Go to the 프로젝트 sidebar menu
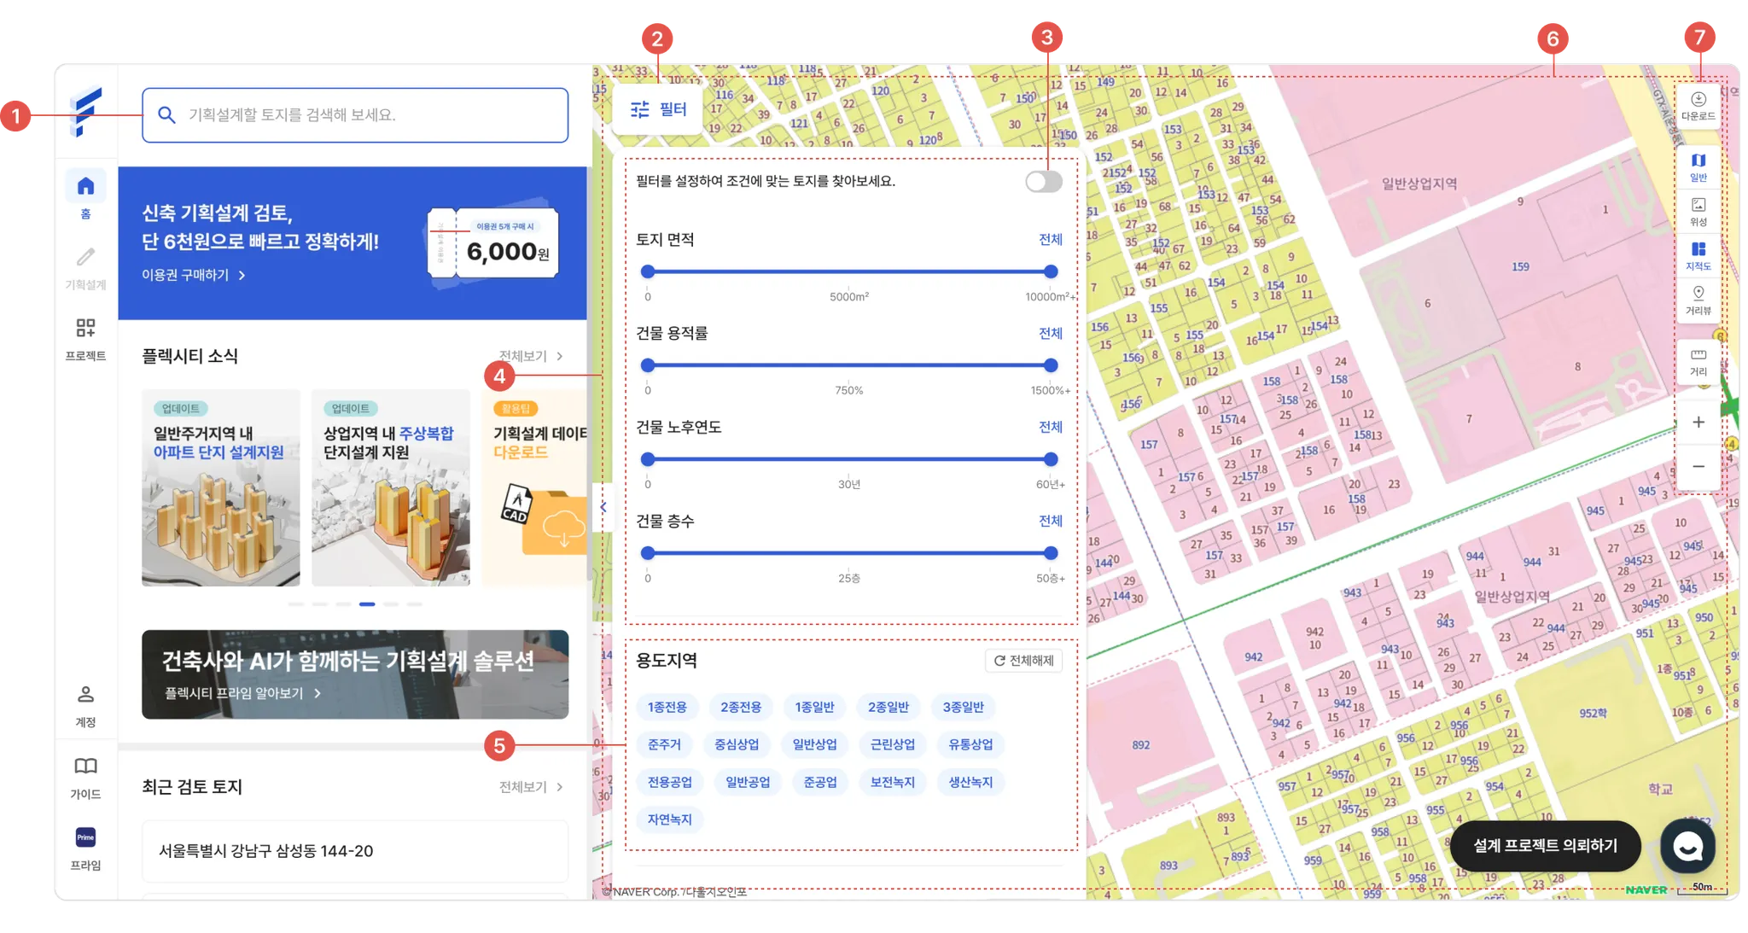1748x933 pixels. (85, 338)
